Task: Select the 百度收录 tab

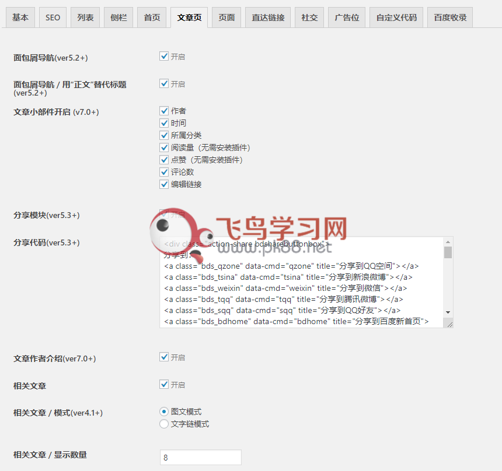Action: (450, 17)
